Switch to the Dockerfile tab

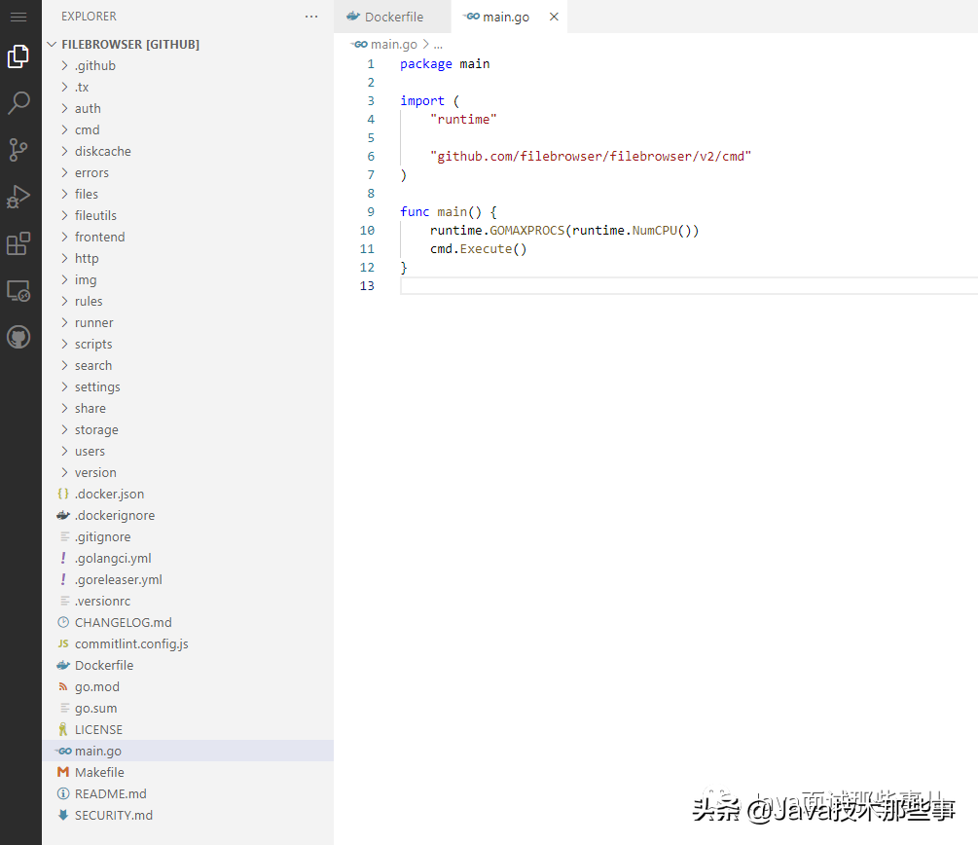[393, 17]
